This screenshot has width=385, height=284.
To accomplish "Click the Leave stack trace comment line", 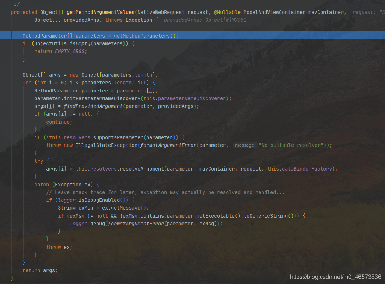I will click(165, 192).
